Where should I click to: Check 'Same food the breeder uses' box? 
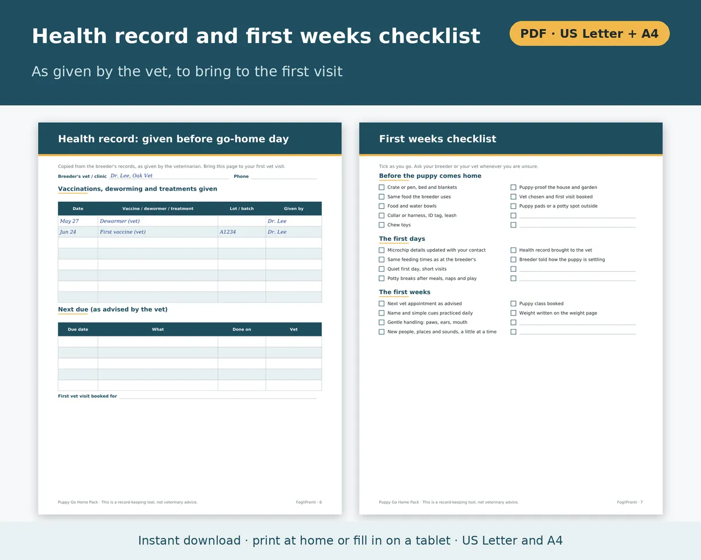click(x=381, y=197)
